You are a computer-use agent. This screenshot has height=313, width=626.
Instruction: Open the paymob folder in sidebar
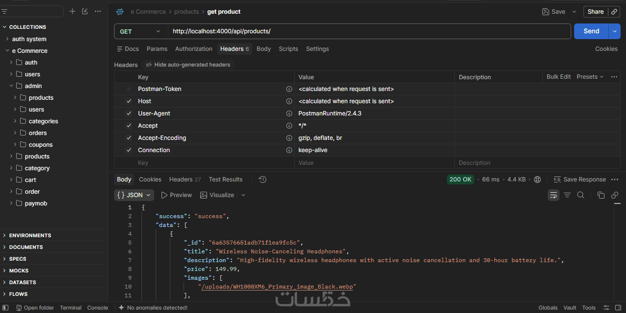coord(36,203)
